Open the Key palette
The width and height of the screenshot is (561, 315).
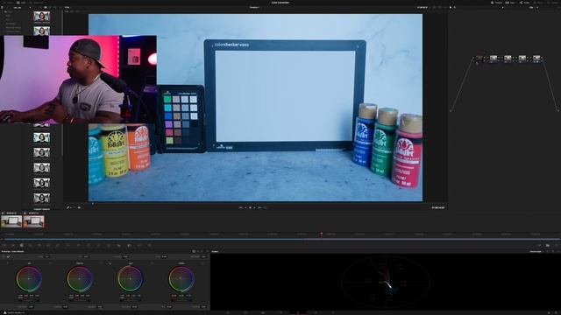(129, 245)
